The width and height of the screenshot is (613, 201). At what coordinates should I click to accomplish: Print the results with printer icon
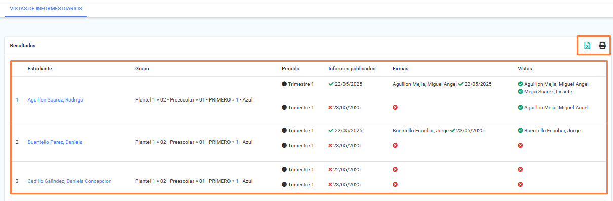[602, 46]
